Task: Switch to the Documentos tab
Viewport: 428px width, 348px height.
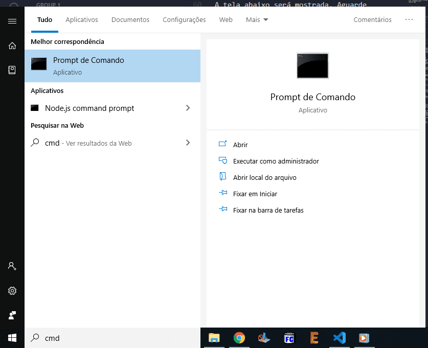Action: 130,19
